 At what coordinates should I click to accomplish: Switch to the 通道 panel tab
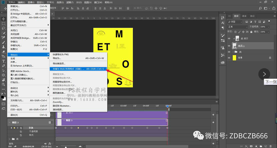(x=244, y=16)
